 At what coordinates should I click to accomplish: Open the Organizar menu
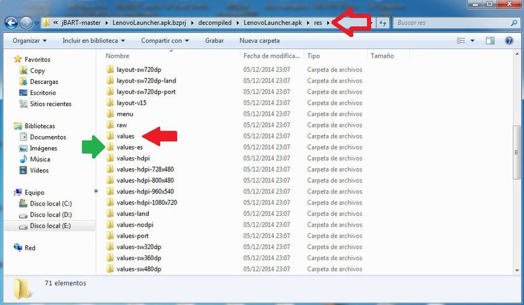pyautogui.click(x=30, y=40)
